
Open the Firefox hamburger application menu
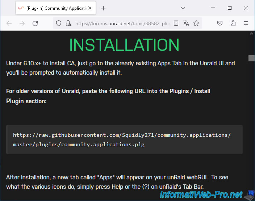[246, 23]
